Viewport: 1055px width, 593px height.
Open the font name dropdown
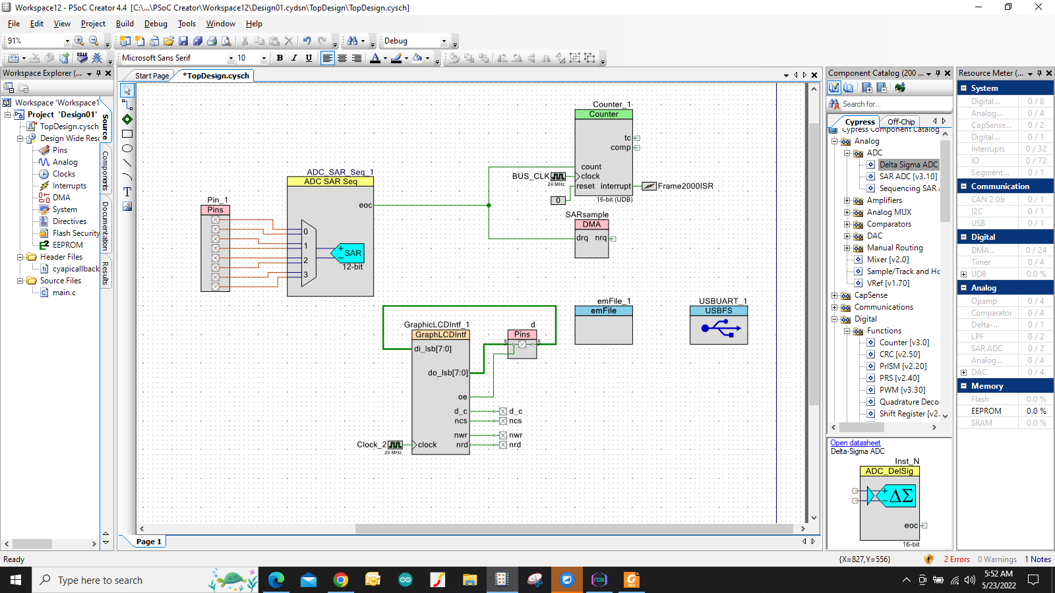pyautogui.click(x=231, y=58)
